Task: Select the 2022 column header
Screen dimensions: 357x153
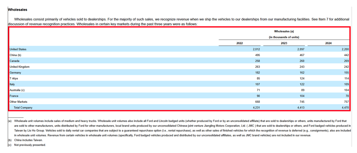Action: click(x=240, y=43)
